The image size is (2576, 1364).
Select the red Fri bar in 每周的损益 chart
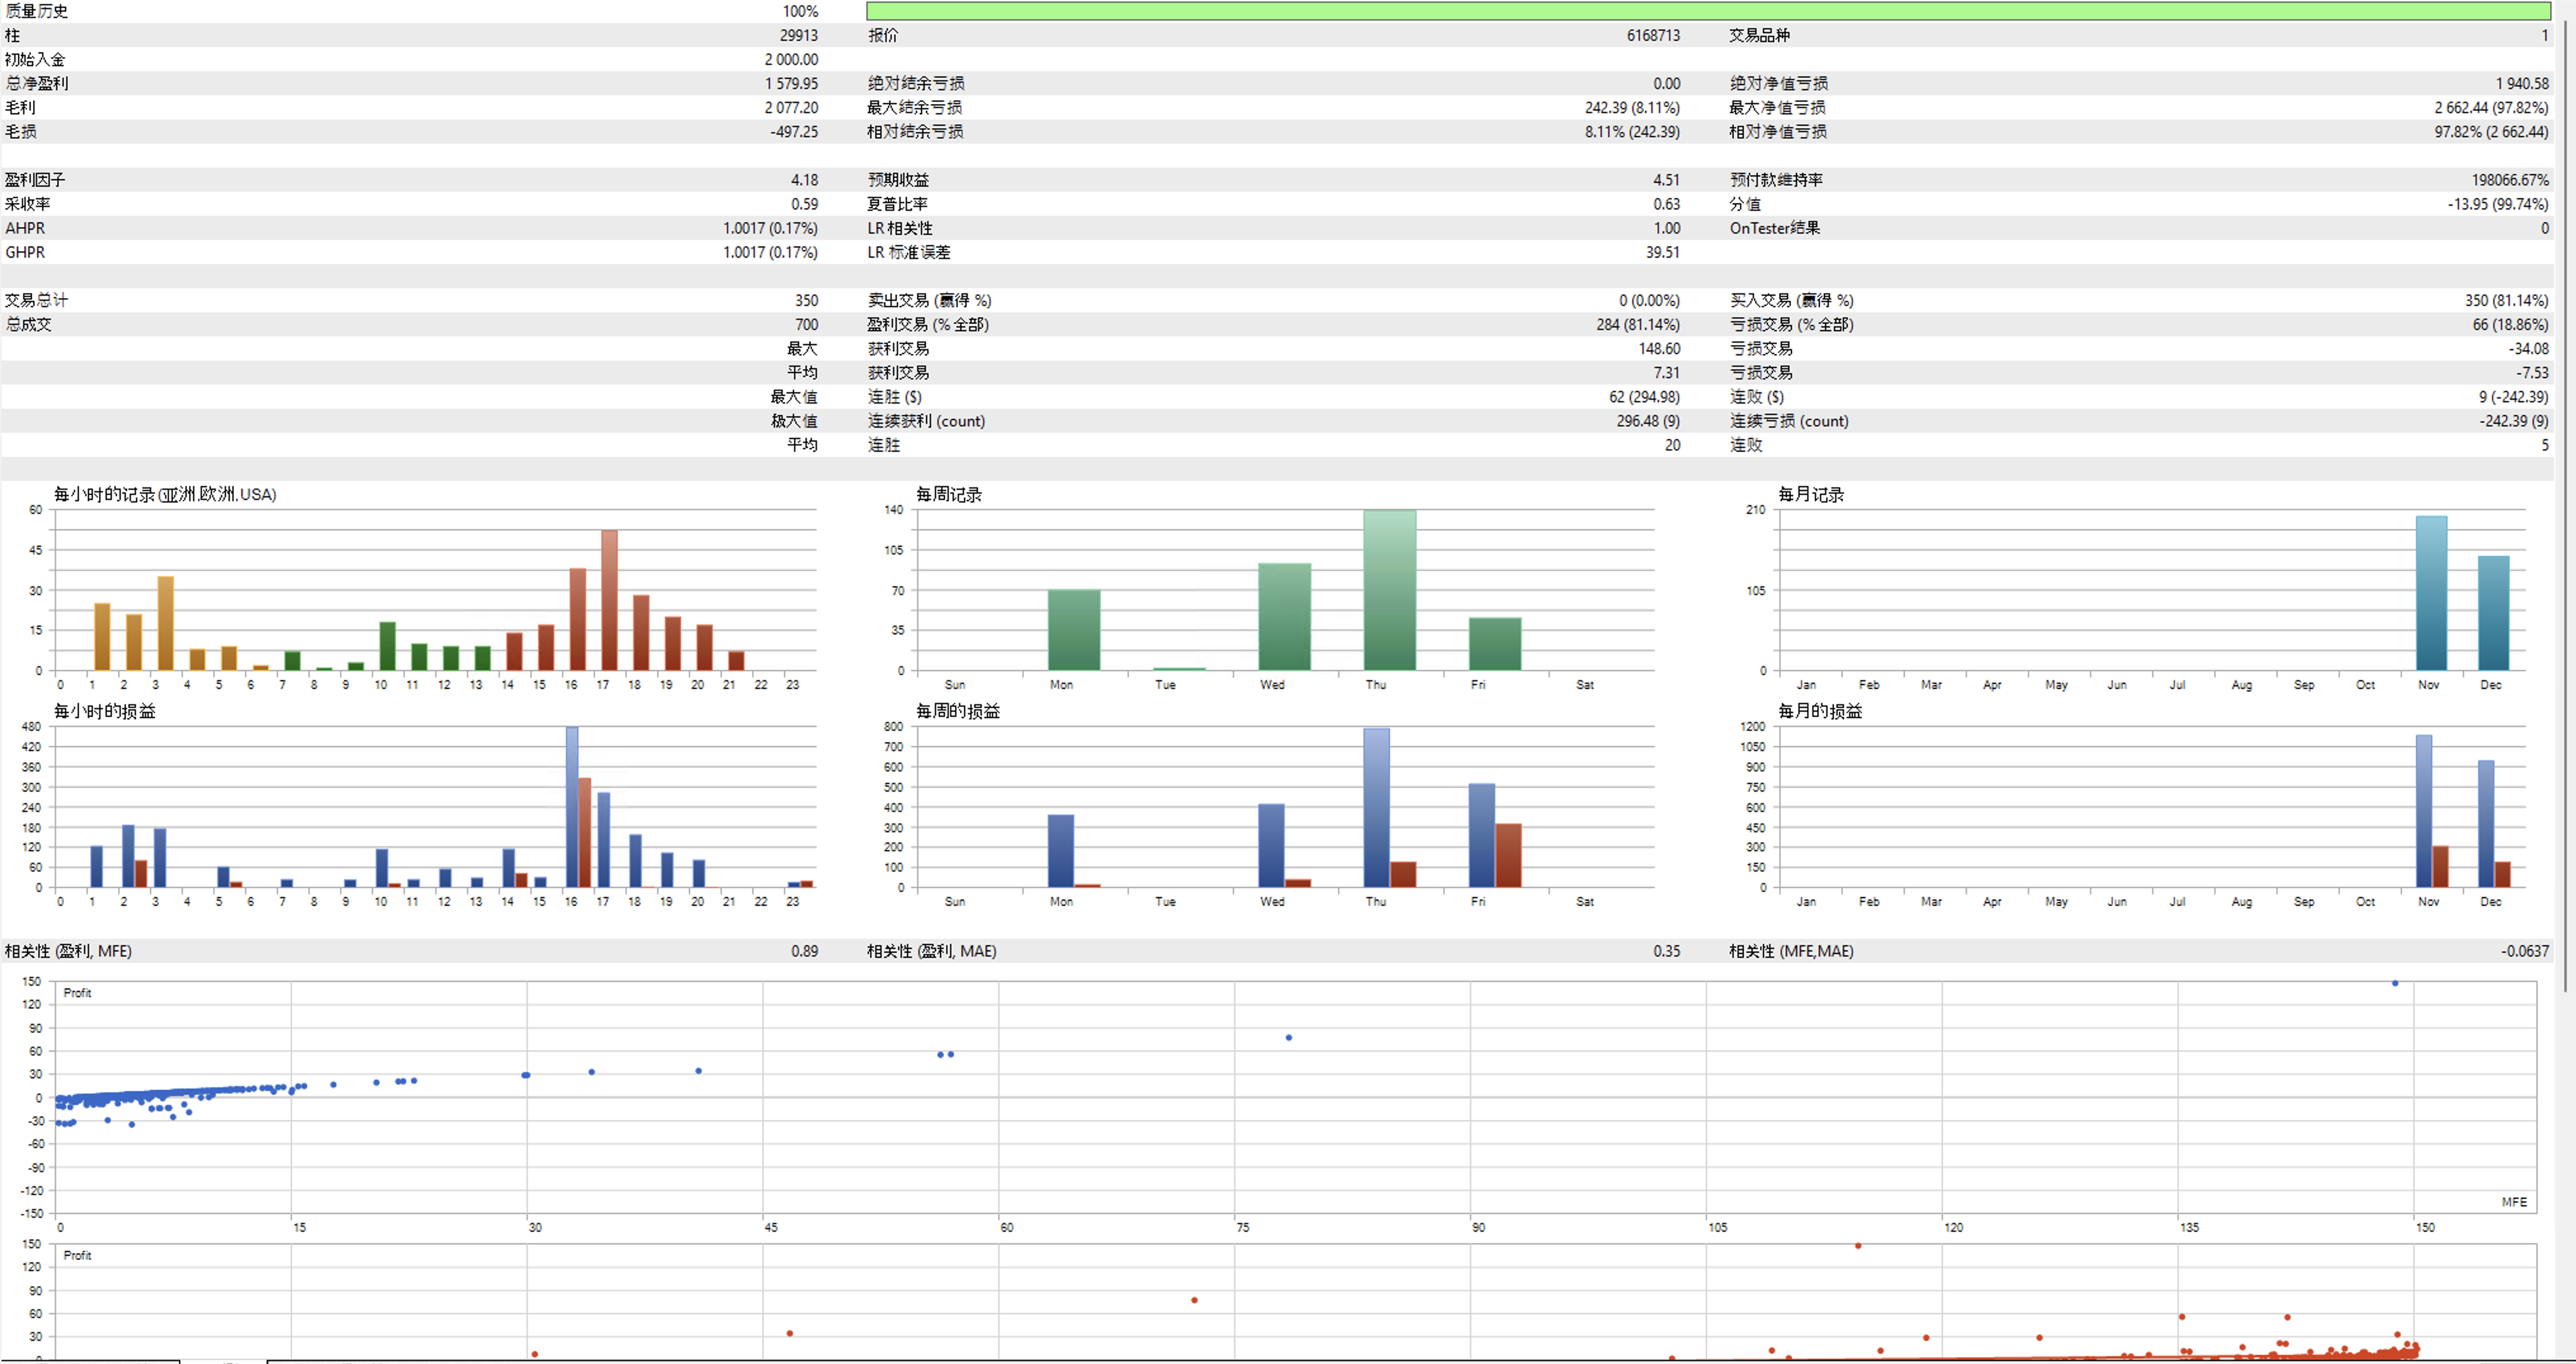click(1508, 856)
